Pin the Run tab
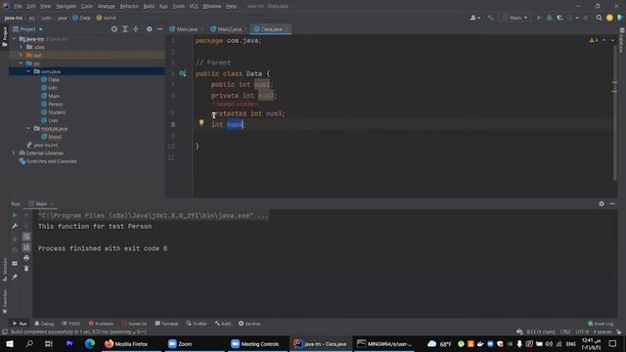 [x=15, y=276]
